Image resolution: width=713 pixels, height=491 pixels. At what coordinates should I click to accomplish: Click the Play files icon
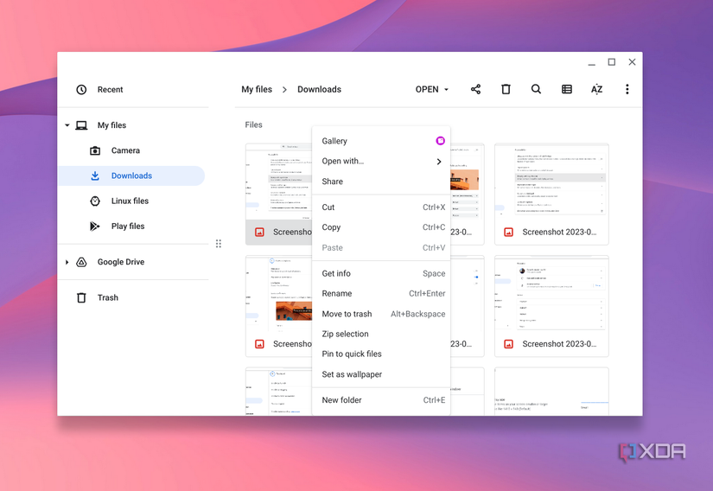click(94, 226)
